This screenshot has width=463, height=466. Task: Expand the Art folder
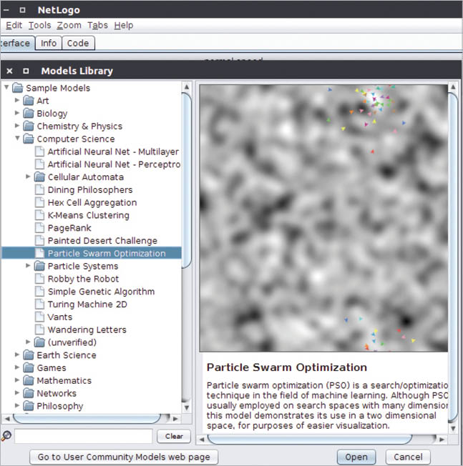coord(17,101)
